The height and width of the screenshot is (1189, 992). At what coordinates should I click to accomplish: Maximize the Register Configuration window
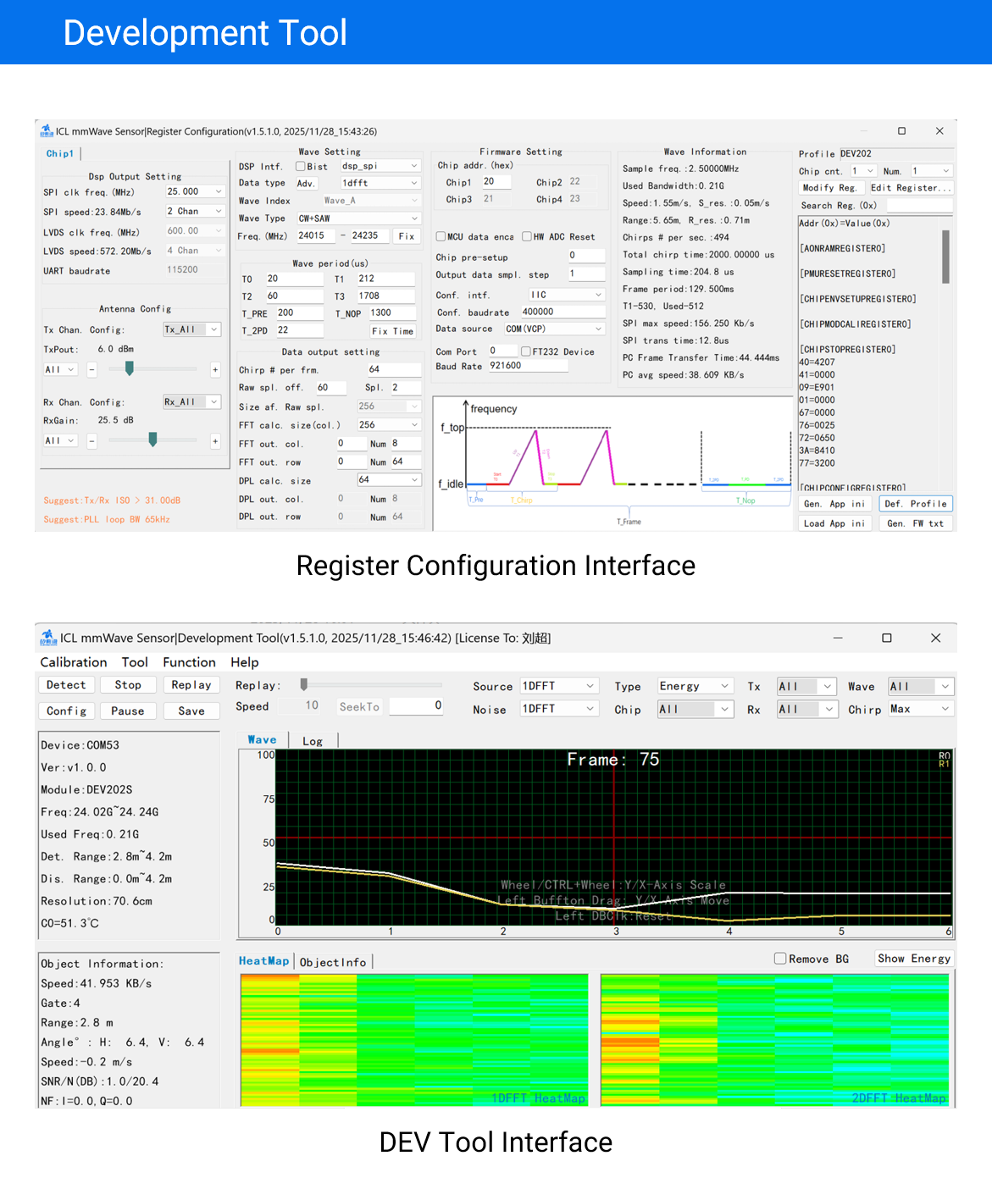[901, 130]
